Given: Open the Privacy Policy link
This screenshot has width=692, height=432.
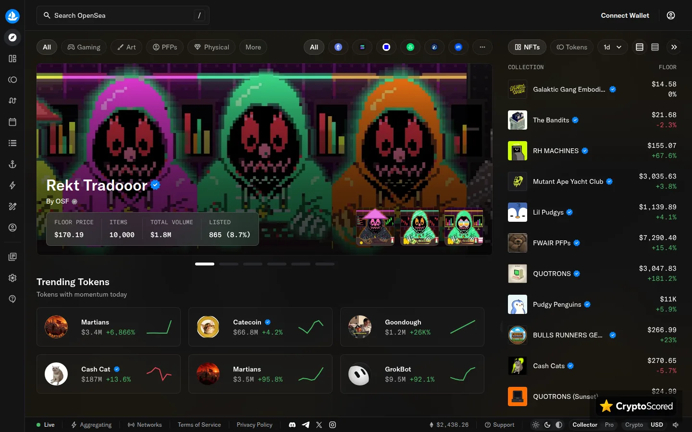Looking at the screenshot, I should pyautogui.click(x=255, y=425).
